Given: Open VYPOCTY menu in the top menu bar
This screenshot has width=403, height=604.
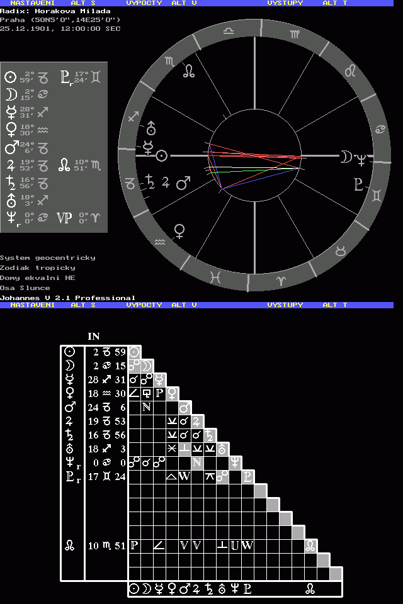Looking at the screenshot, I should click(144, 3).
